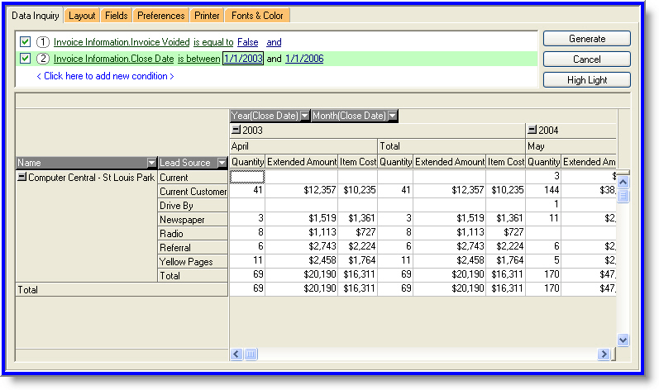Screen dimensions: 659x390
Task: Open the Name field filter dropdown arrow
Action: click(x=151, y=163)
